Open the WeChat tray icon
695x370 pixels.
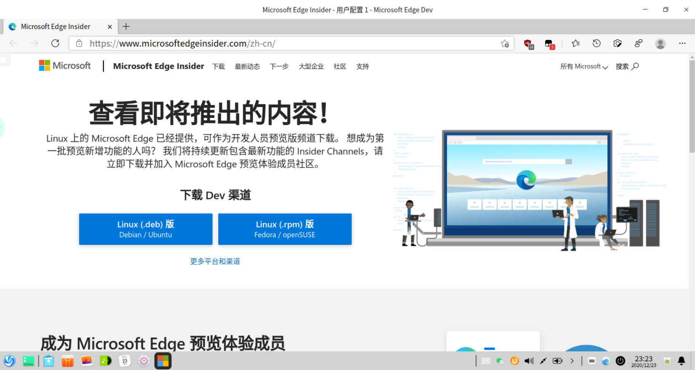pos(500,361)
